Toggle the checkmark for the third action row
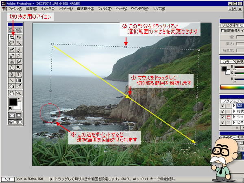The image size is (244, 183). (222, 117)
